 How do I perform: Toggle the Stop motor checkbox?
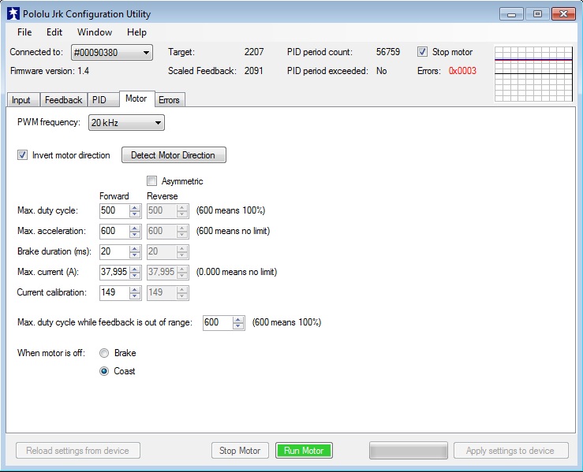point(422,52)
